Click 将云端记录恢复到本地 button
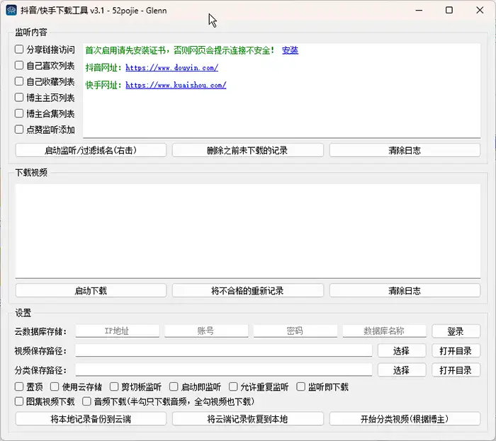This screenshot has width=496, height=441. coord(248,419)
